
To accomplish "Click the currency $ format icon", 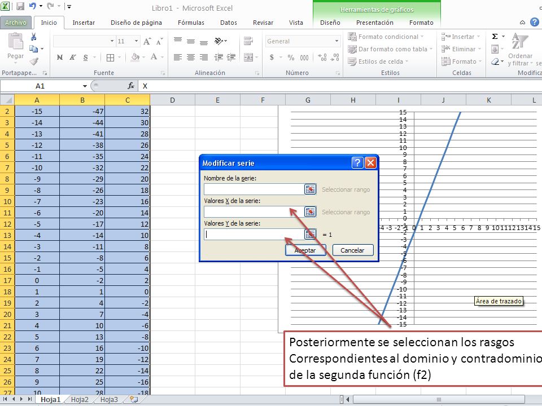I will (x=272, y=58).
